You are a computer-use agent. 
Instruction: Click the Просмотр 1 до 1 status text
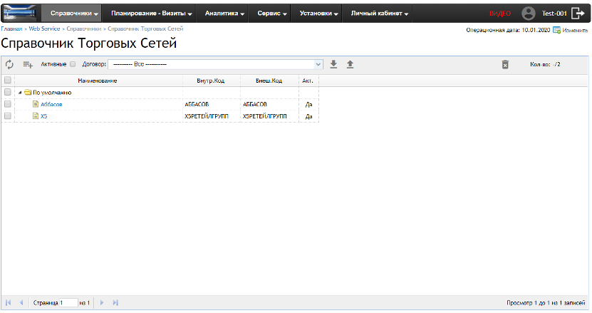pos(546,303)
